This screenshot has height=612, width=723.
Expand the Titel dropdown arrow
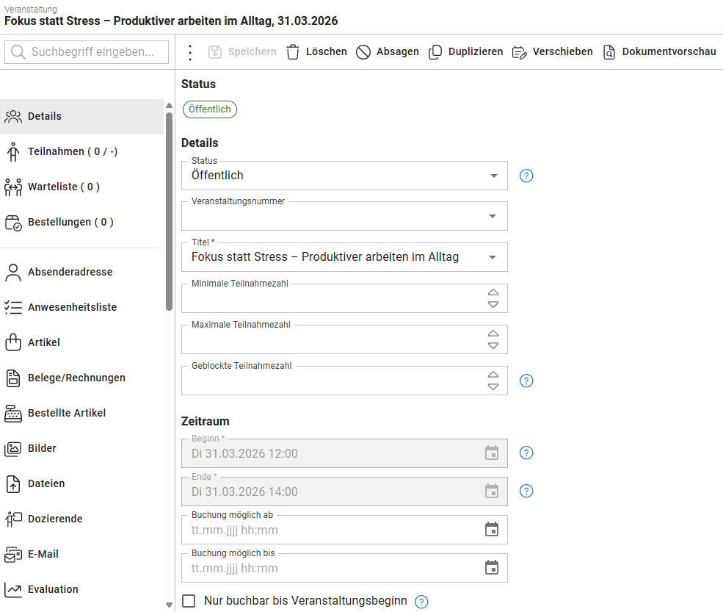coord(493,258)
